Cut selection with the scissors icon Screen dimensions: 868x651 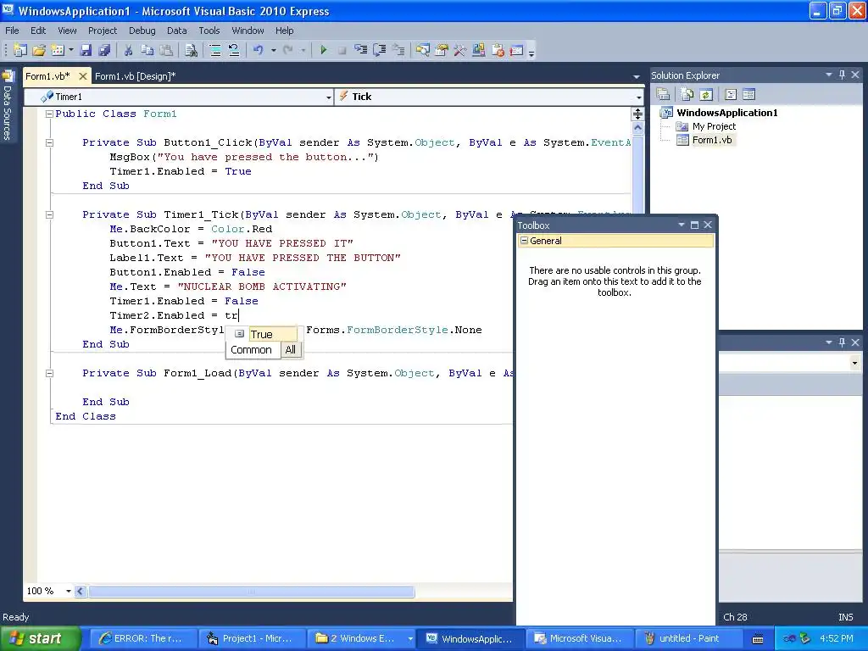(129, 50)
